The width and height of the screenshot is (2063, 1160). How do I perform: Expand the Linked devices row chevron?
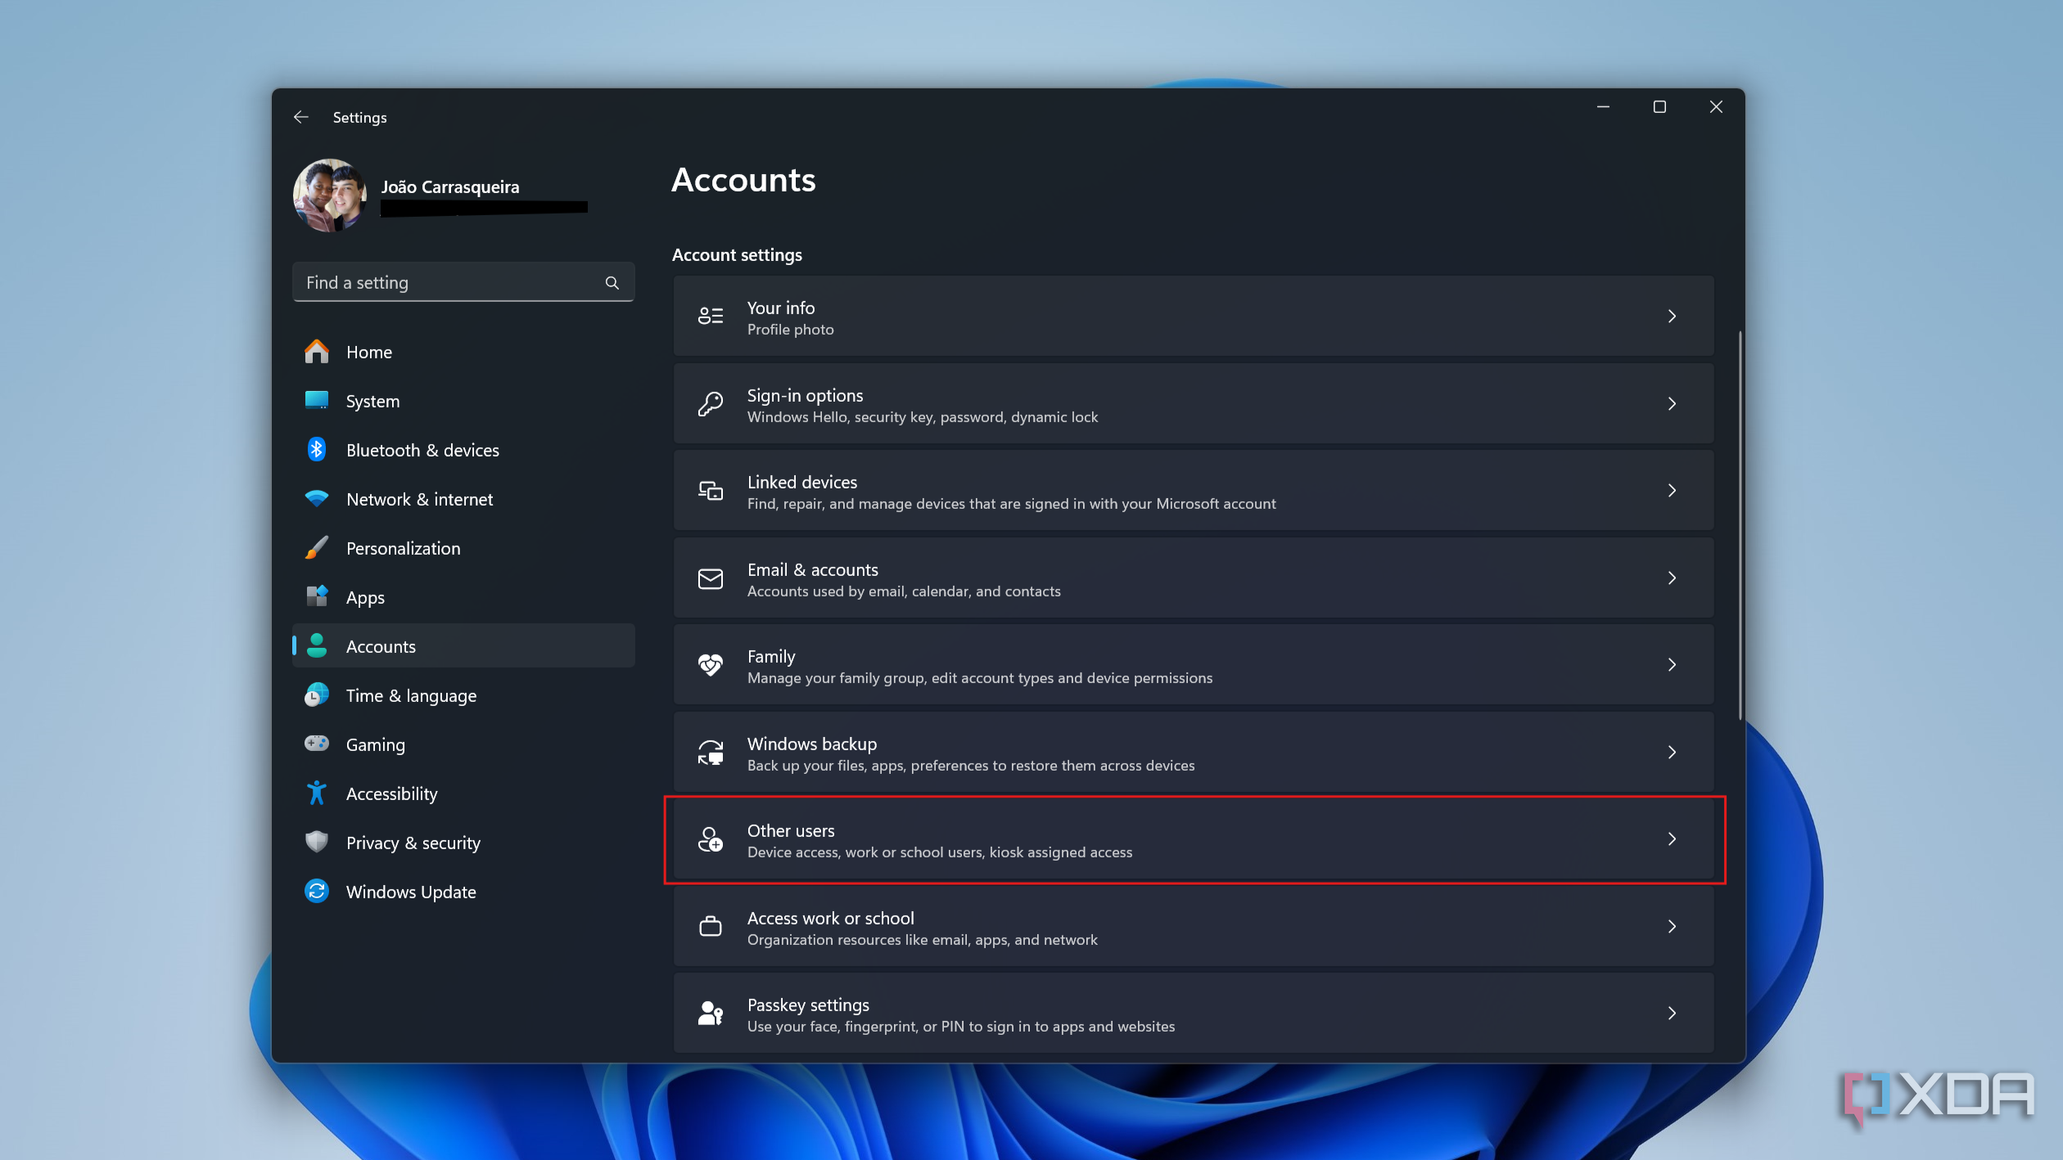(1672, 490)
